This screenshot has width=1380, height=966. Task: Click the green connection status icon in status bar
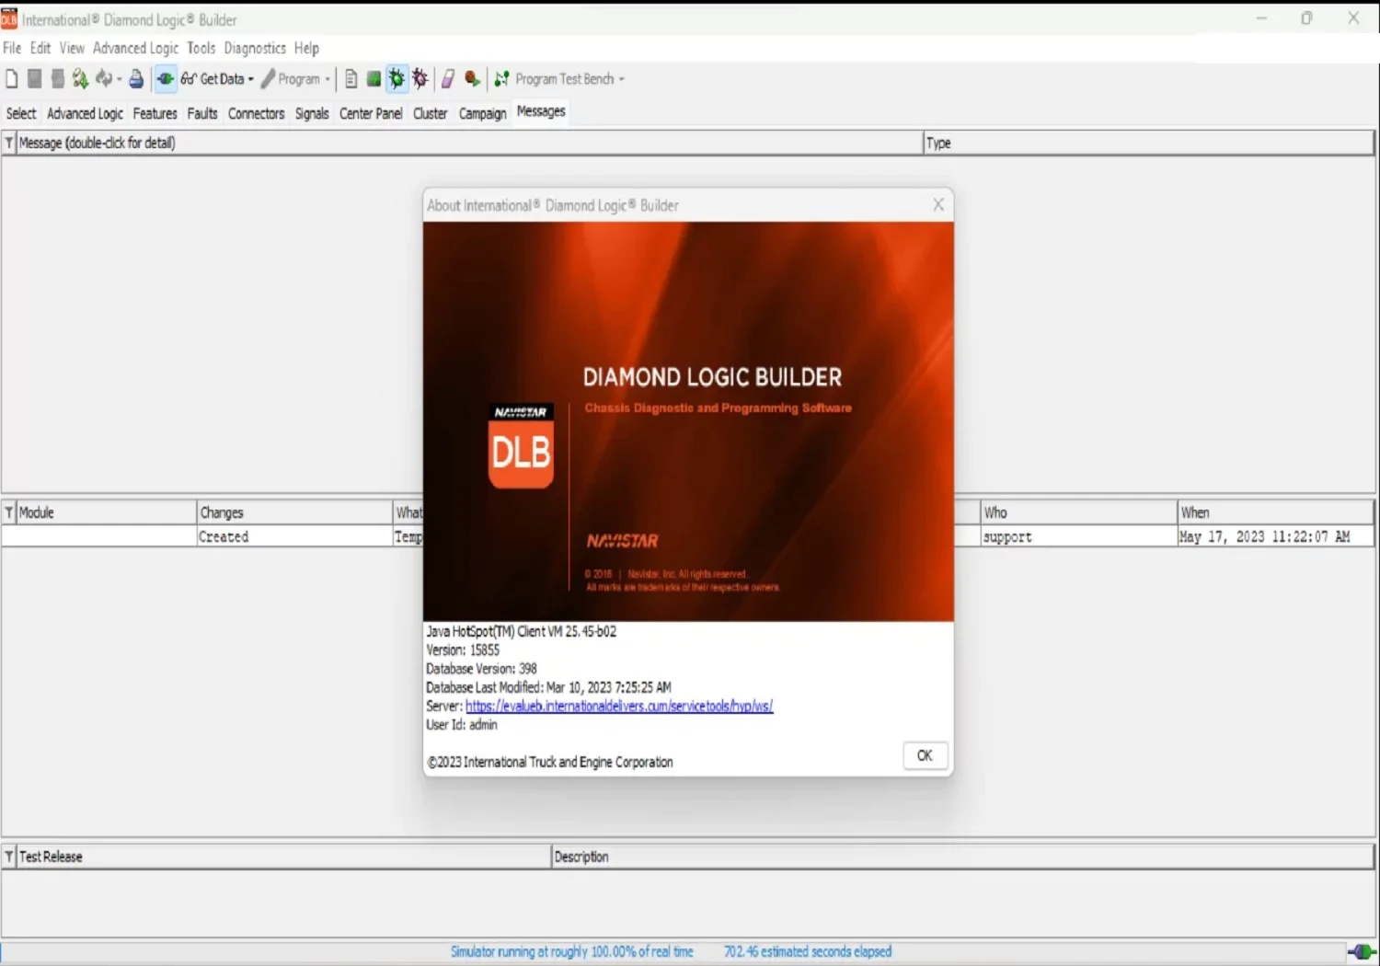1362,952
